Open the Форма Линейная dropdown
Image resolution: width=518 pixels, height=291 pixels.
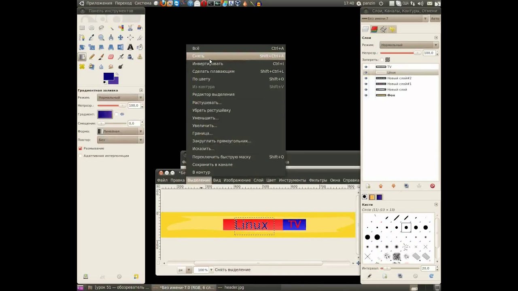tap(121, 131)
